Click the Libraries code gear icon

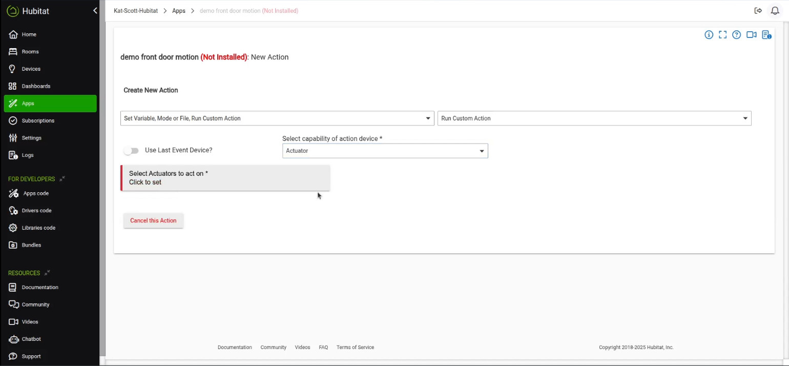coord(13,228)
